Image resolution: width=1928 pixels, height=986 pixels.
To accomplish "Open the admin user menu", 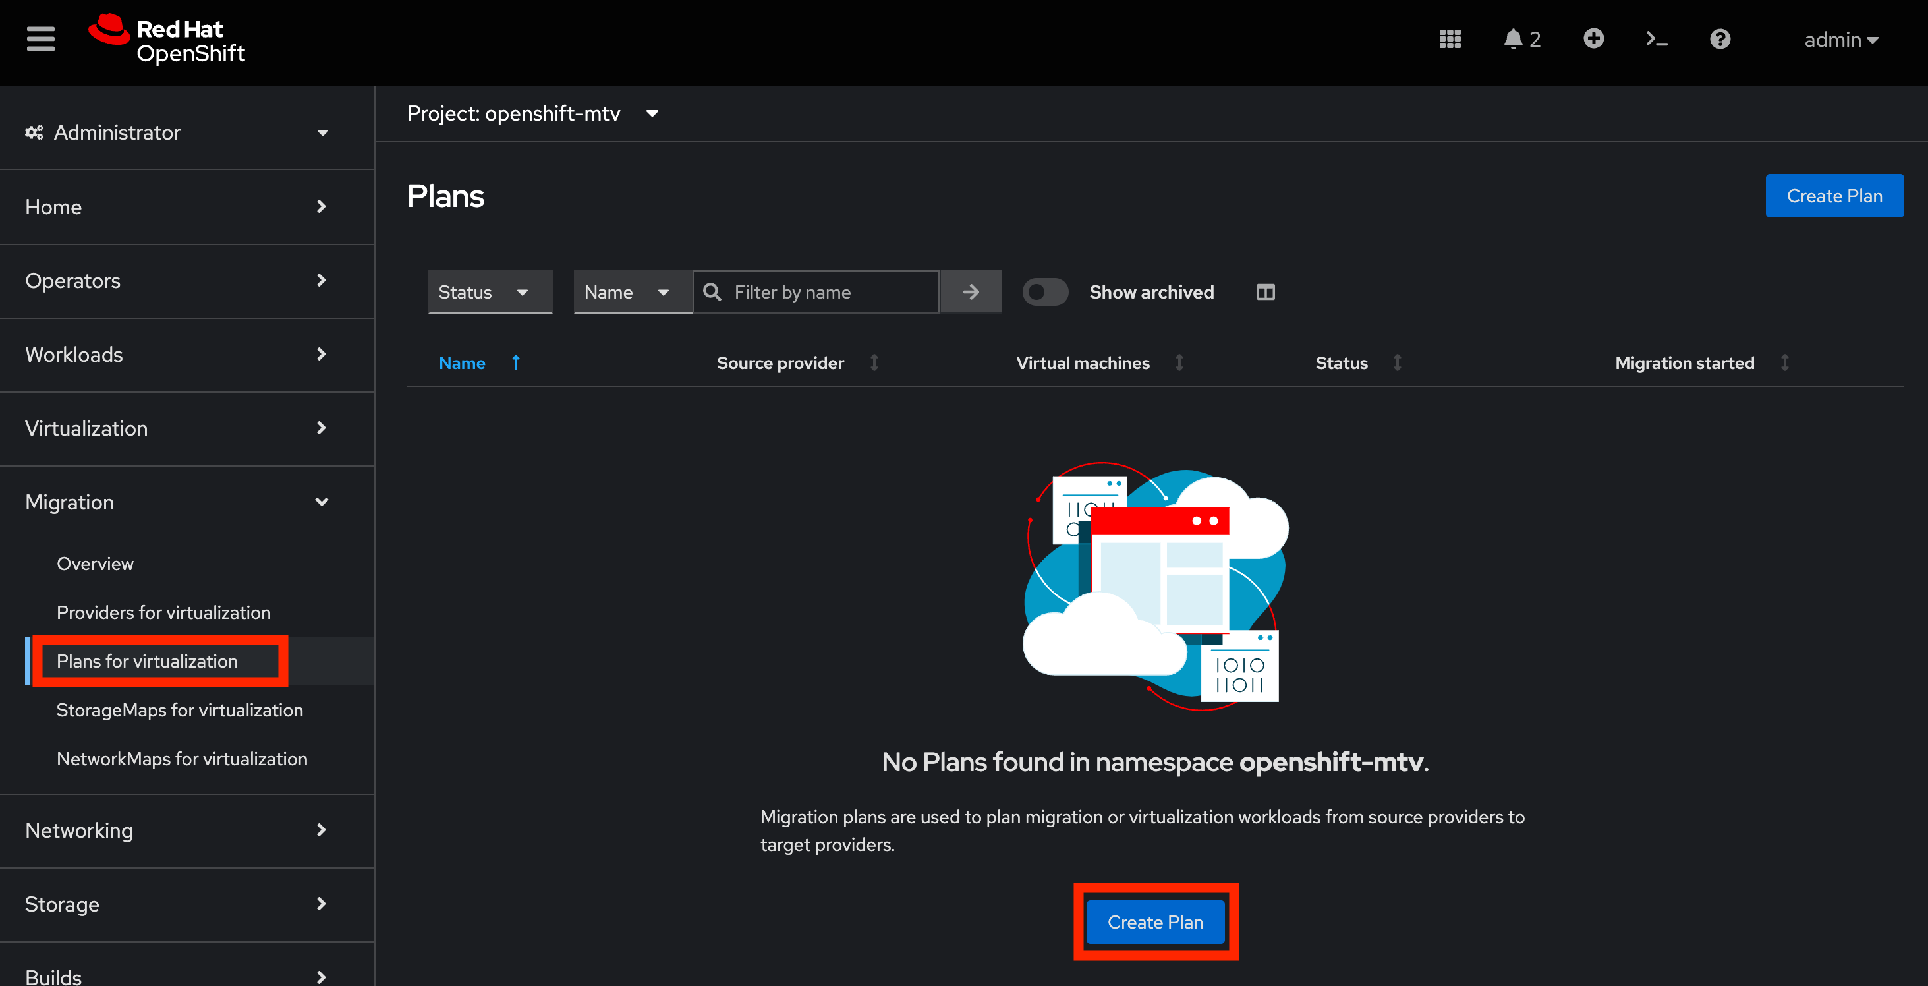I will pos(1840,40).
